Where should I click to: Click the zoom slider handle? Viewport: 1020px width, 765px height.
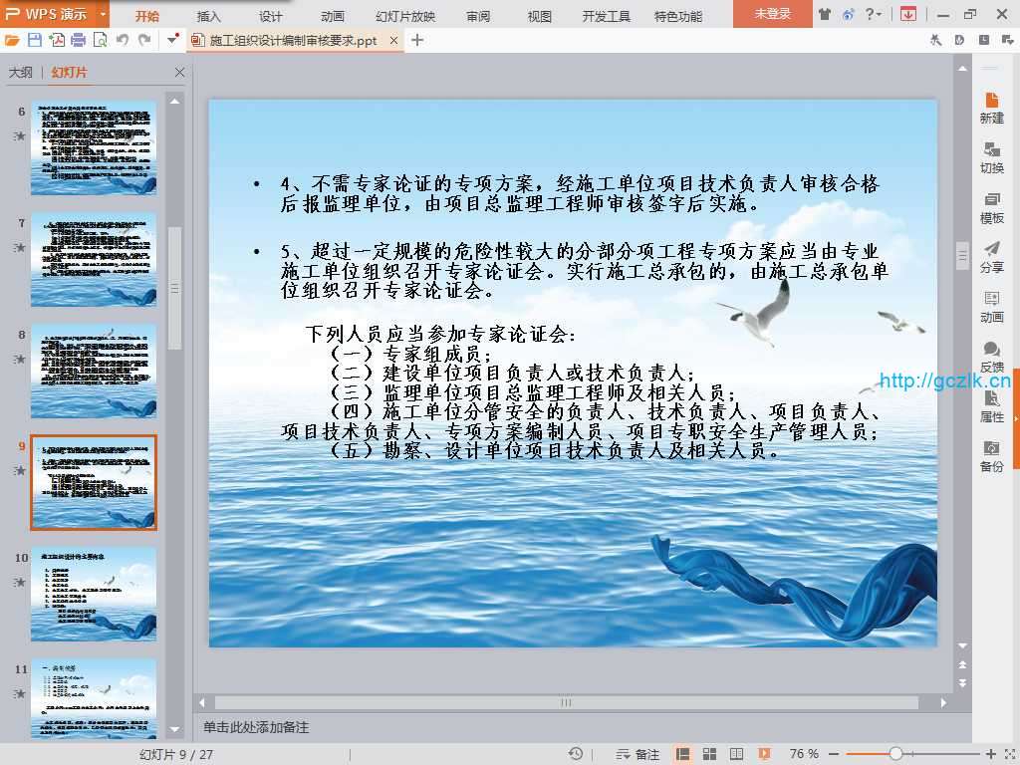(895, 754)
